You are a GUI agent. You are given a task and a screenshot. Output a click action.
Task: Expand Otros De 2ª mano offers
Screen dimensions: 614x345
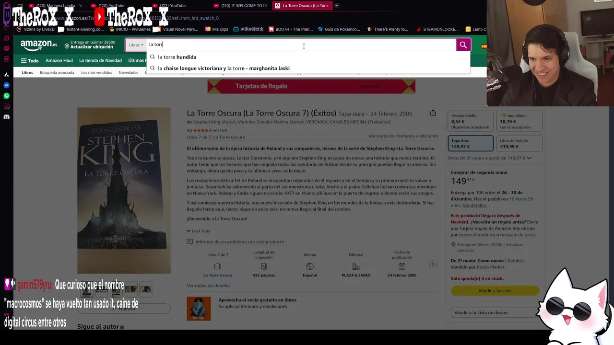pyautogui.click(x=489, y=158)
